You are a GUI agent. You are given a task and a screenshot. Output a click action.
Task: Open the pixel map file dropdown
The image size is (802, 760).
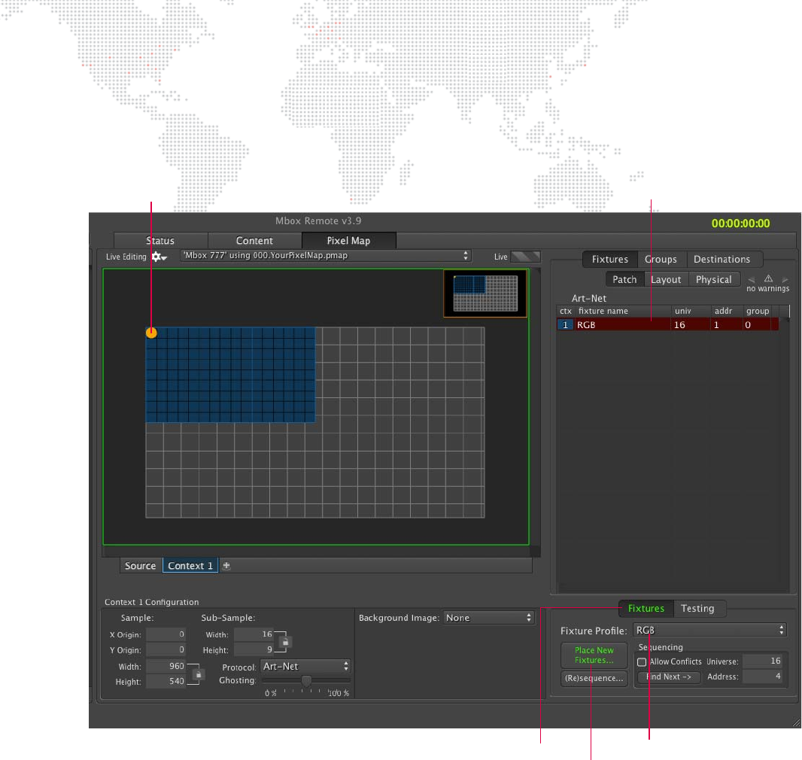pos(326,256)
